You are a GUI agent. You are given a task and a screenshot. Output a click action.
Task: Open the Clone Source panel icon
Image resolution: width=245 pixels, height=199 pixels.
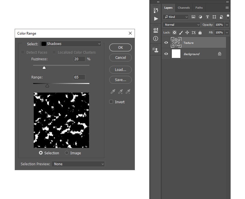156,50
